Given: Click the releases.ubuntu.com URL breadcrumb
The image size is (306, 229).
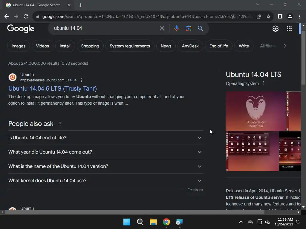Looking at the screenshot, I should pyautogui.click(x=48, y=80).
